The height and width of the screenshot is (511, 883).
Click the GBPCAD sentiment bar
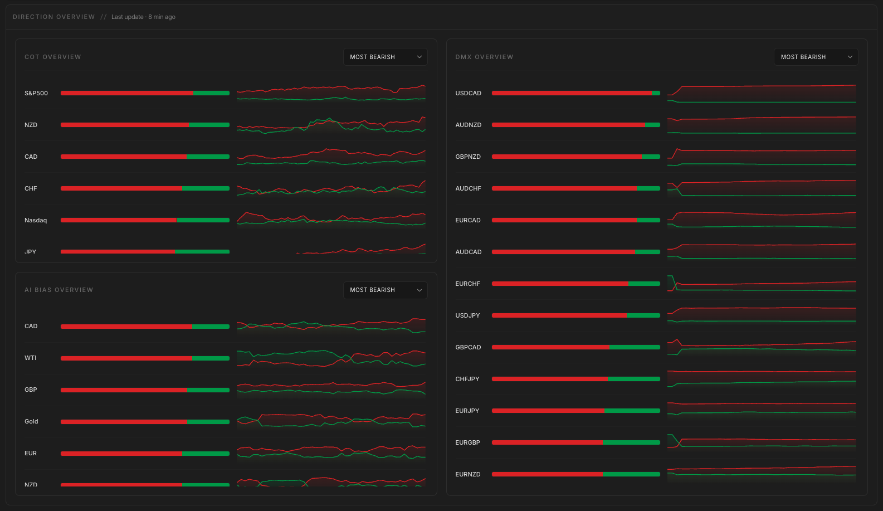point(576,347)
